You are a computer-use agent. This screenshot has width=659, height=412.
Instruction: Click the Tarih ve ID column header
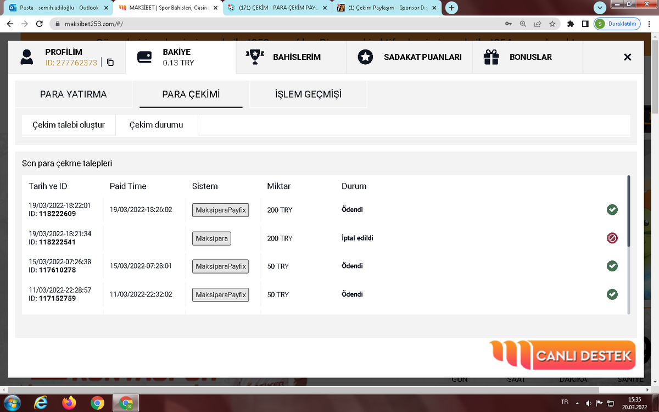coord(48,186)
